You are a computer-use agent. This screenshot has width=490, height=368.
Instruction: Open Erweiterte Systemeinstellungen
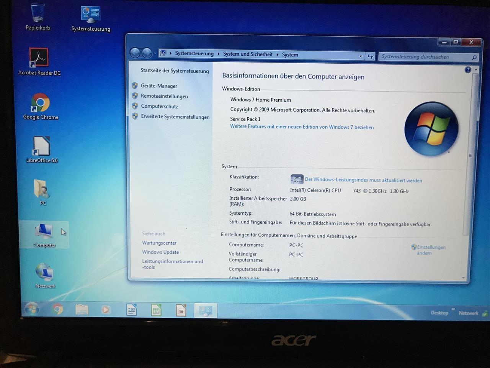pos(175,117)
